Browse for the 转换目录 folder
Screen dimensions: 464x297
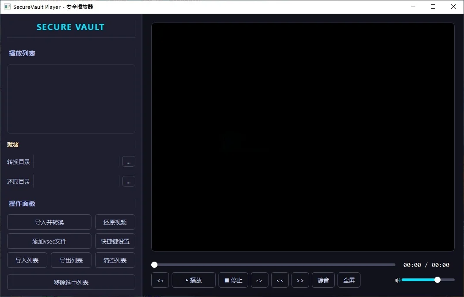pos(128,162)
